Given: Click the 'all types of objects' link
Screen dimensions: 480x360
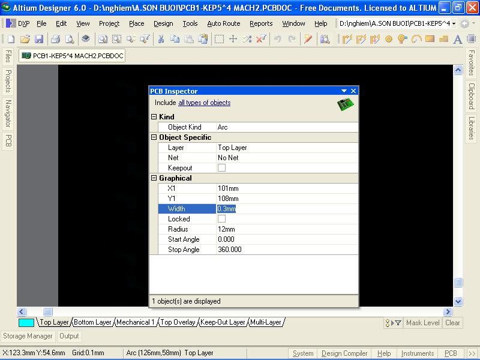Looking at the screenshot, I should [x=204, y=103].
